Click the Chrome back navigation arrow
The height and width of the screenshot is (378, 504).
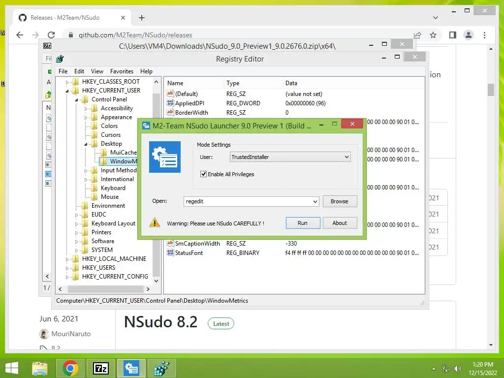pos(20,35)
